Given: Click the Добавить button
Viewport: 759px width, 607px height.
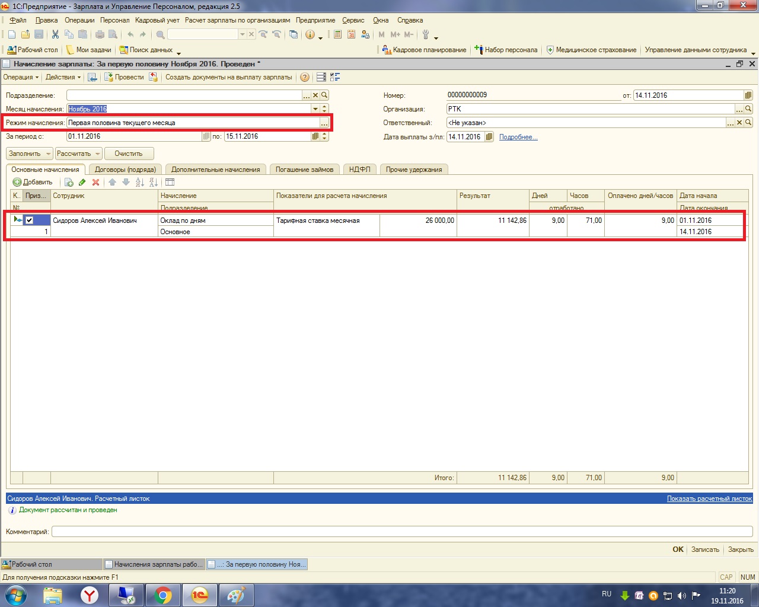Looking at the screenshot, I should point(33,182).
